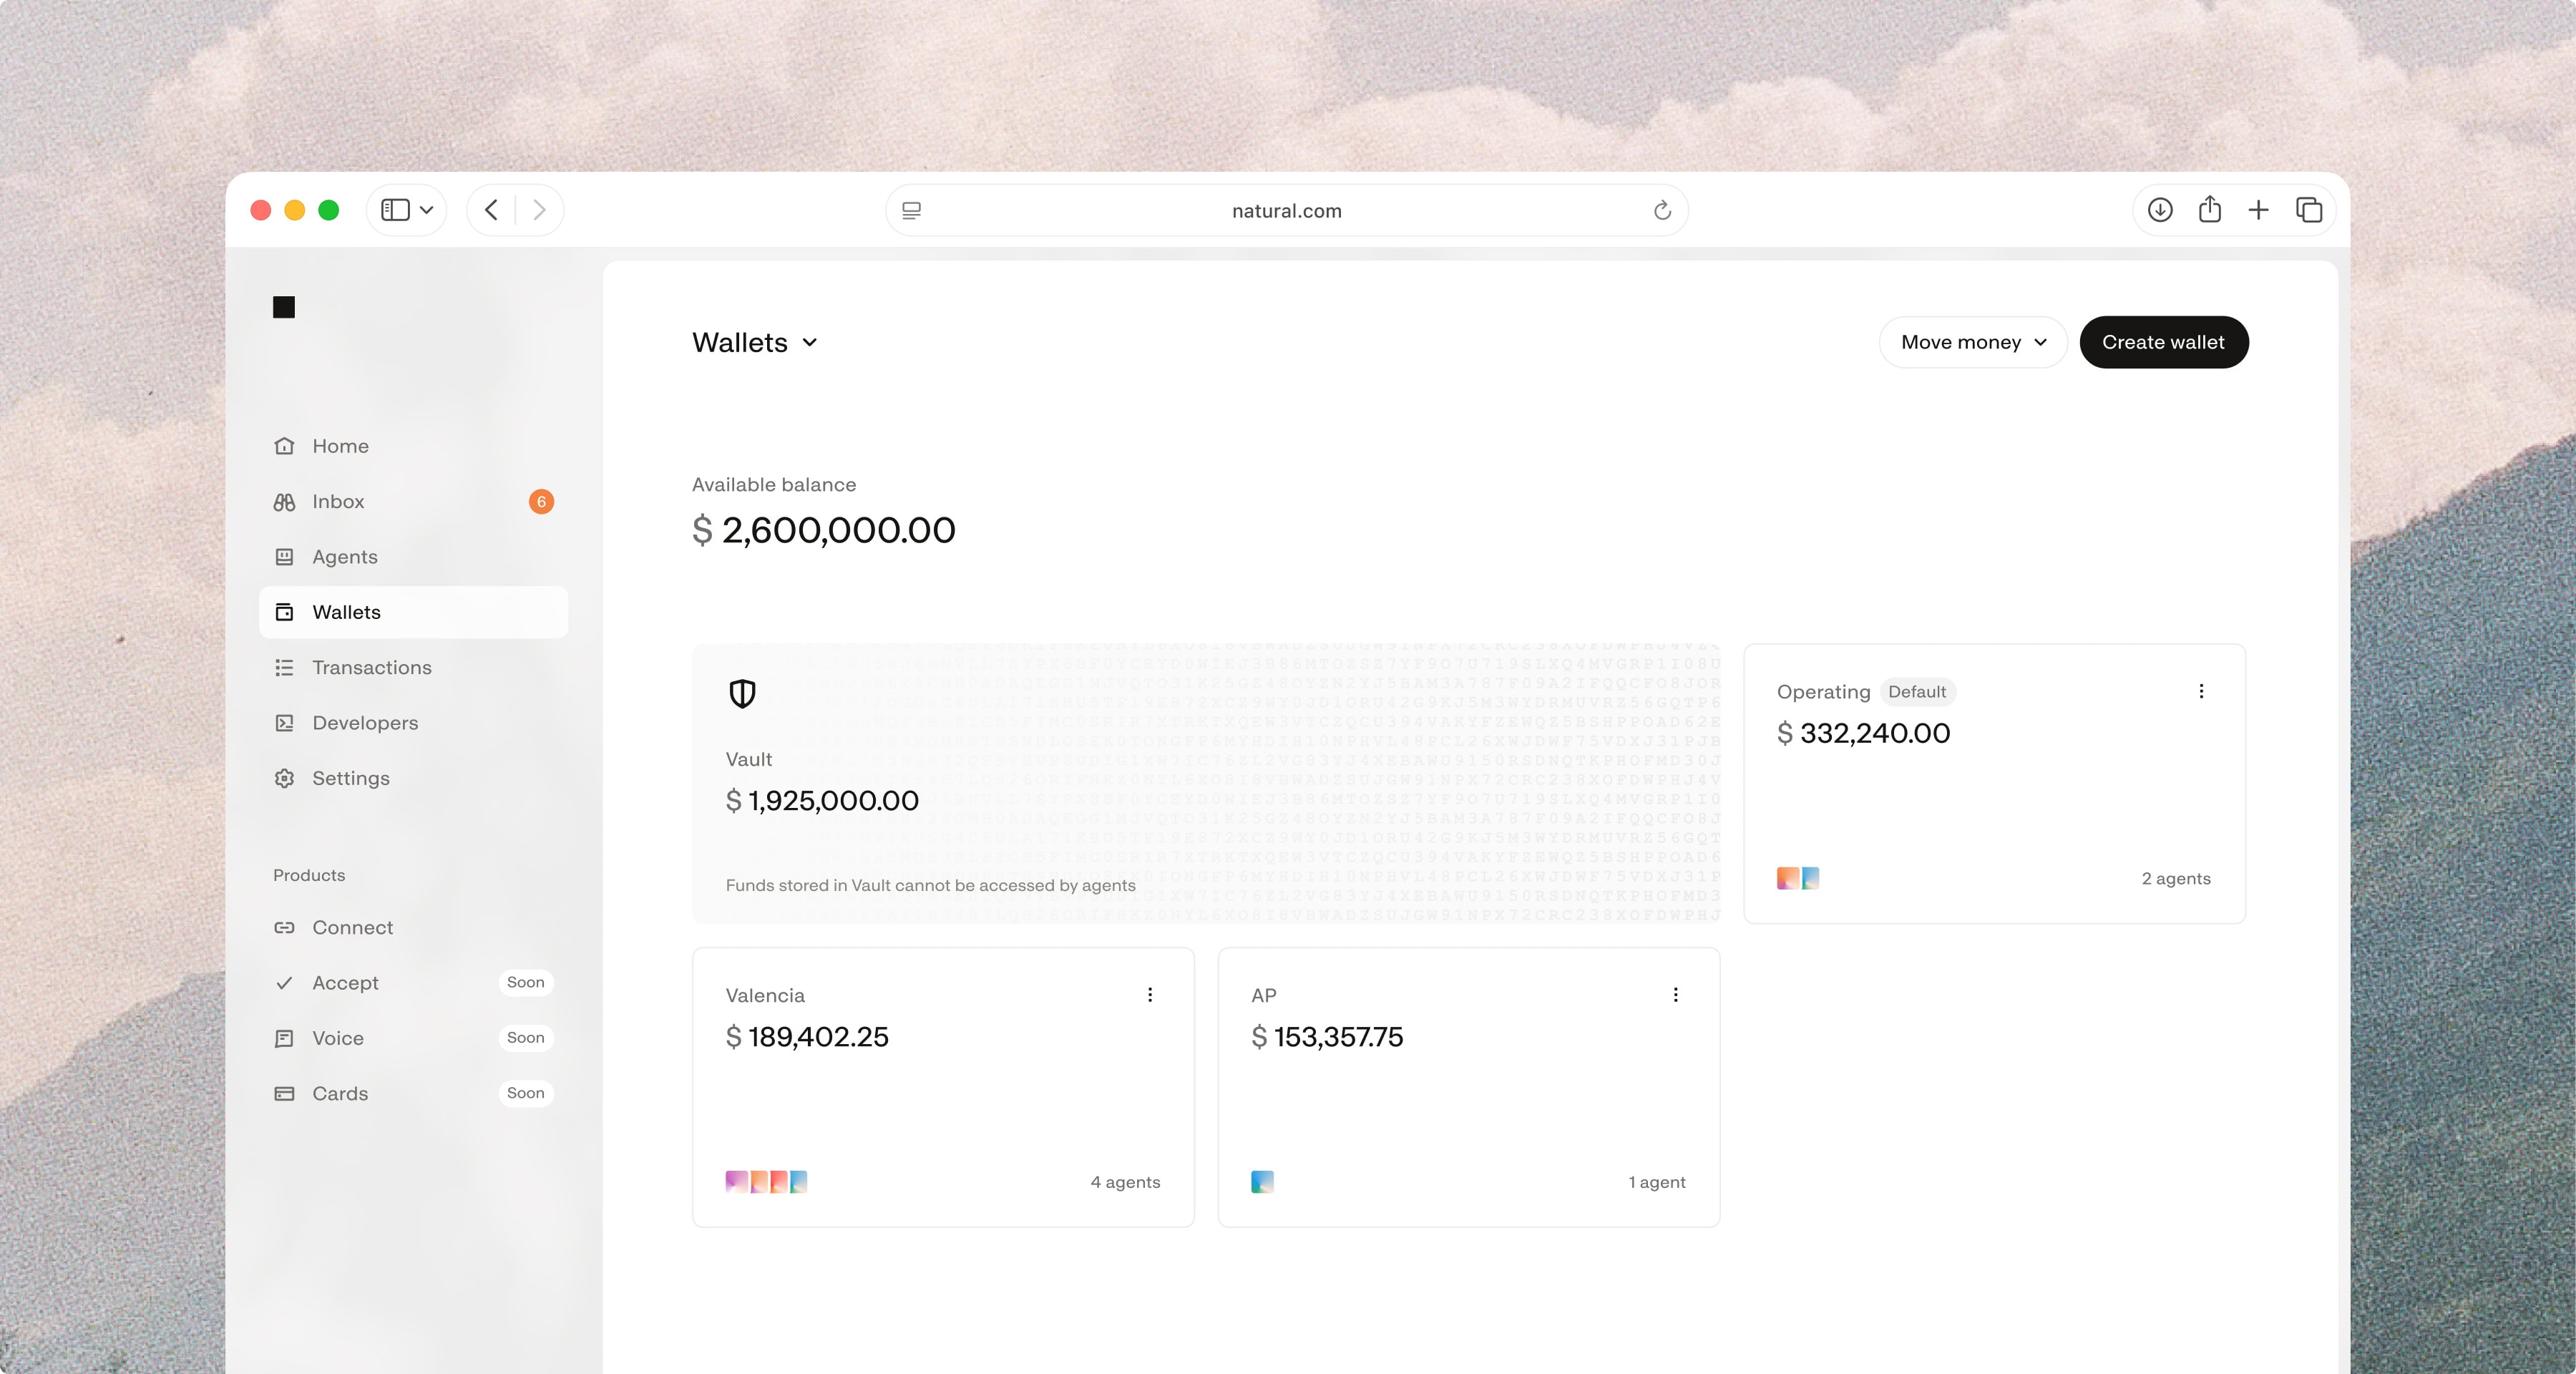Click "Funds stored in Vault" notice text
The image size is (2576, 1374).
pyautogui.click(x=931, y=885)
